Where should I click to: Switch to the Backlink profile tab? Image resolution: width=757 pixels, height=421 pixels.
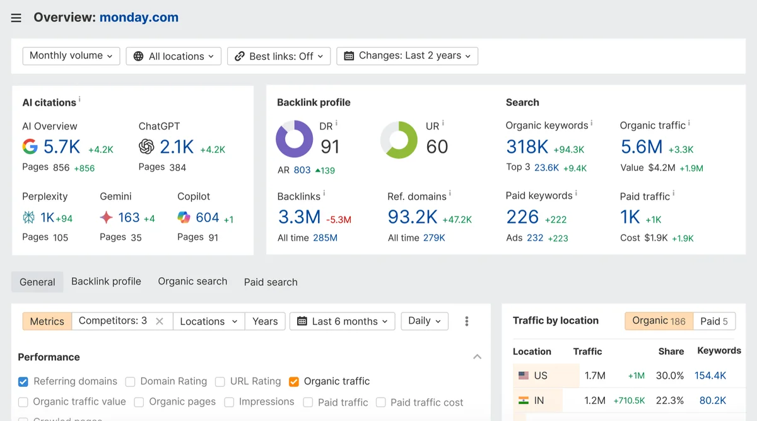(106, 282)
